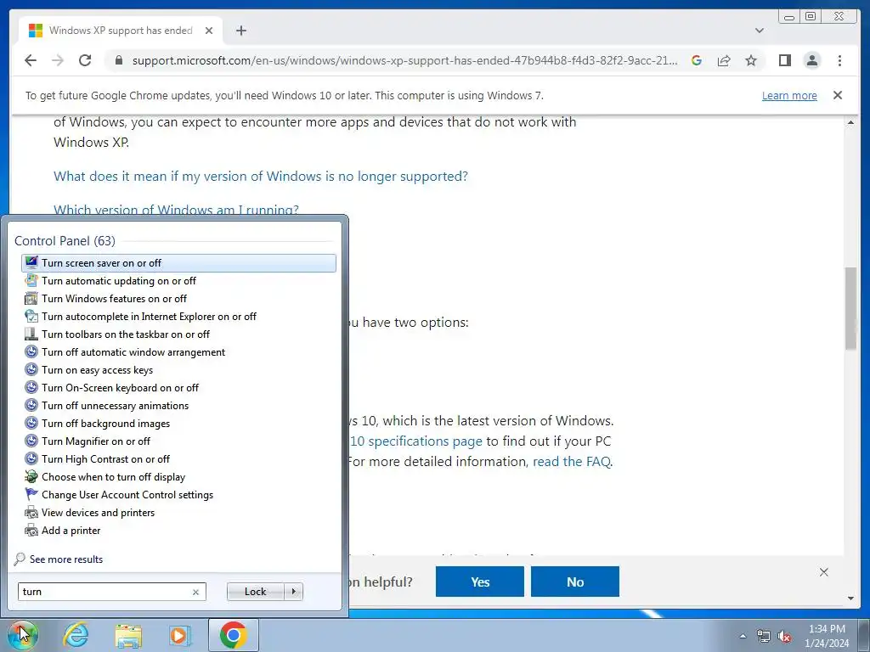
Task: Expand the tab search chevron
Action: coord(759,31)
